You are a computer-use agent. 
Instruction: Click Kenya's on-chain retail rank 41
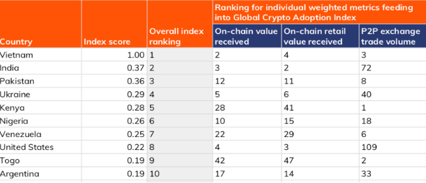tap(320, 107)
